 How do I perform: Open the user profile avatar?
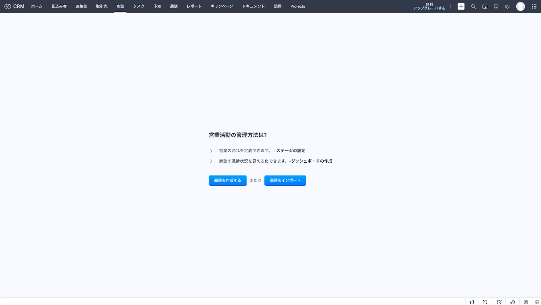[520, 6]
